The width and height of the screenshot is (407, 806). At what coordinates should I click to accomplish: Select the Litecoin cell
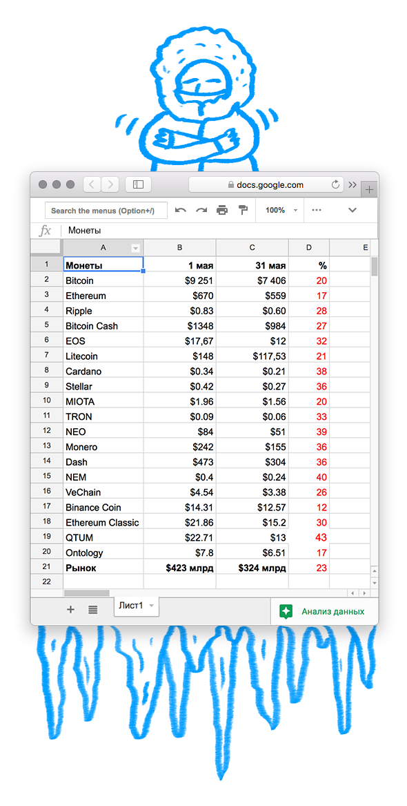tap(103, 356)
